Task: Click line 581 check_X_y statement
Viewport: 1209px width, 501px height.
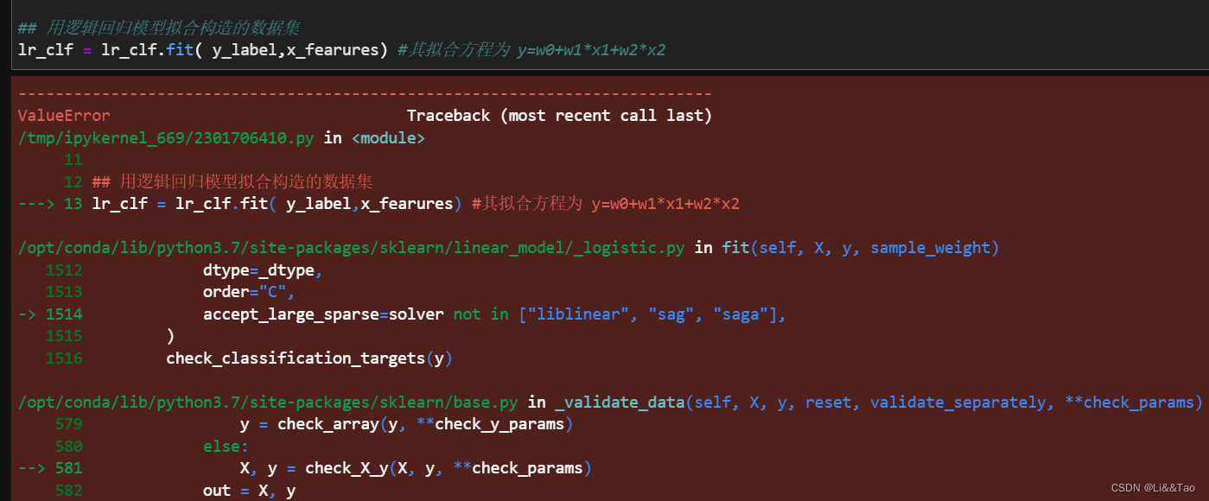Action: tap(416, 468)
